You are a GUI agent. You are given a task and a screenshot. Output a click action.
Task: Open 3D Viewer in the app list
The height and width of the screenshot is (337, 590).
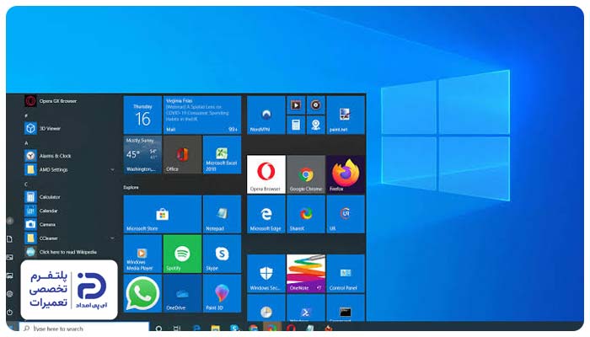point(70,128)
